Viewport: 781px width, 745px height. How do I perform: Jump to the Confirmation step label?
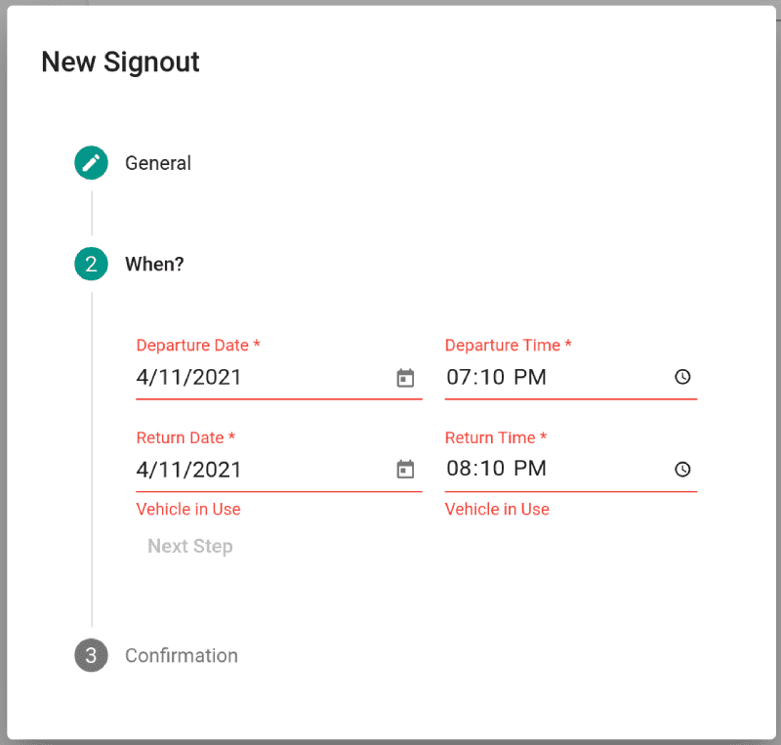(182, 656)
